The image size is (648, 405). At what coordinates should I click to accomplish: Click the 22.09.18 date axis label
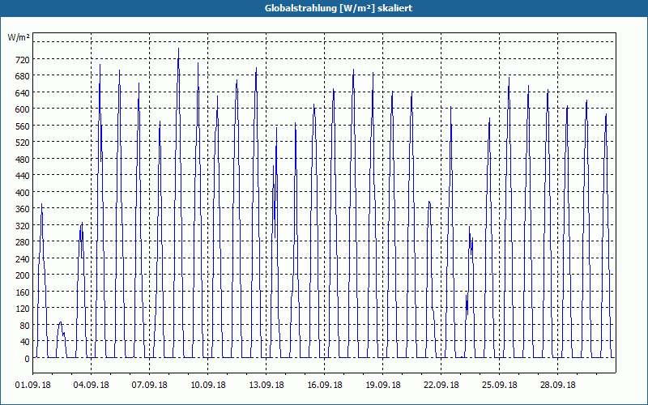pyautogui.click(x=441, y=385)
